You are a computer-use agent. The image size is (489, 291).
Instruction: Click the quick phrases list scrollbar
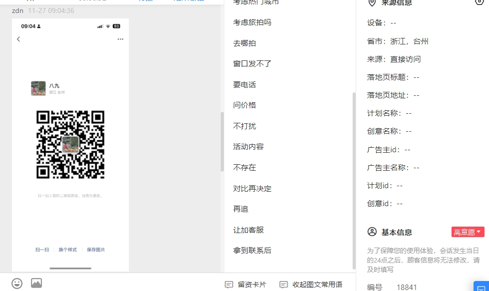[x=354, y=181]
